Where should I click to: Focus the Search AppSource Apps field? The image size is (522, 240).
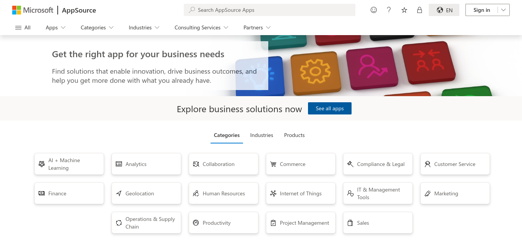(x=269, y=10)
